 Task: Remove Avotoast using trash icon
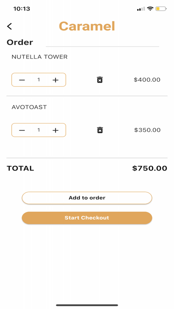coord(100,130)
